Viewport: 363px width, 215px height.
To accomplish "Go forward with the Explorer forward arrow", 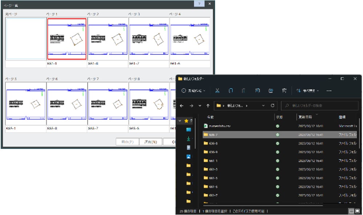I will point(191,106).
